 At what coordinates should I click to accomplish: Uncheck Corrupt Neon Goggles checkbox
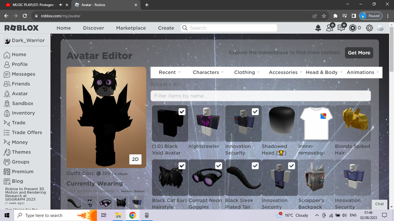(219, 166)
